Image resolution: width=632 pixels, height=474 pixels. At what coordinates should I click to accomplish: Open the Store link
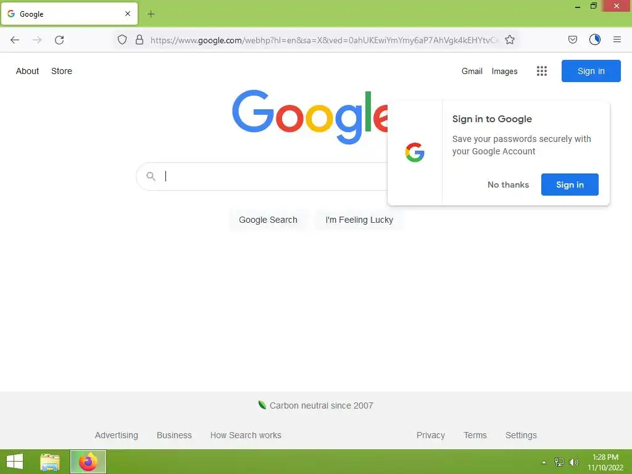pyautogui.click(x=62, y=72)
